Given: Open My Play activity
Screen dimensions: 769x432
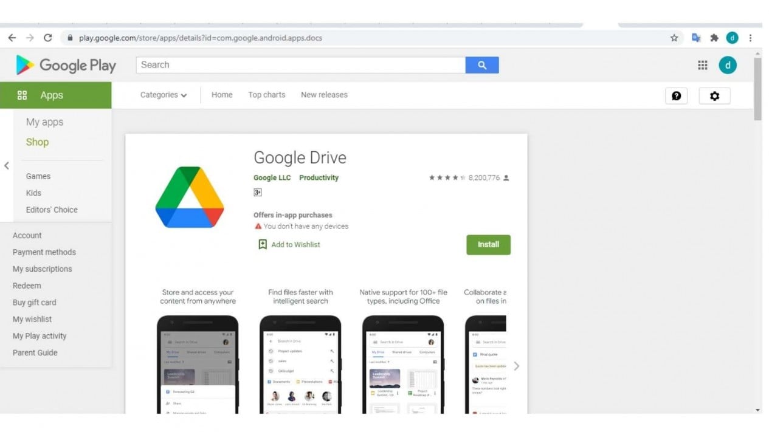Looking at the screenshot, I should (40, 336).
